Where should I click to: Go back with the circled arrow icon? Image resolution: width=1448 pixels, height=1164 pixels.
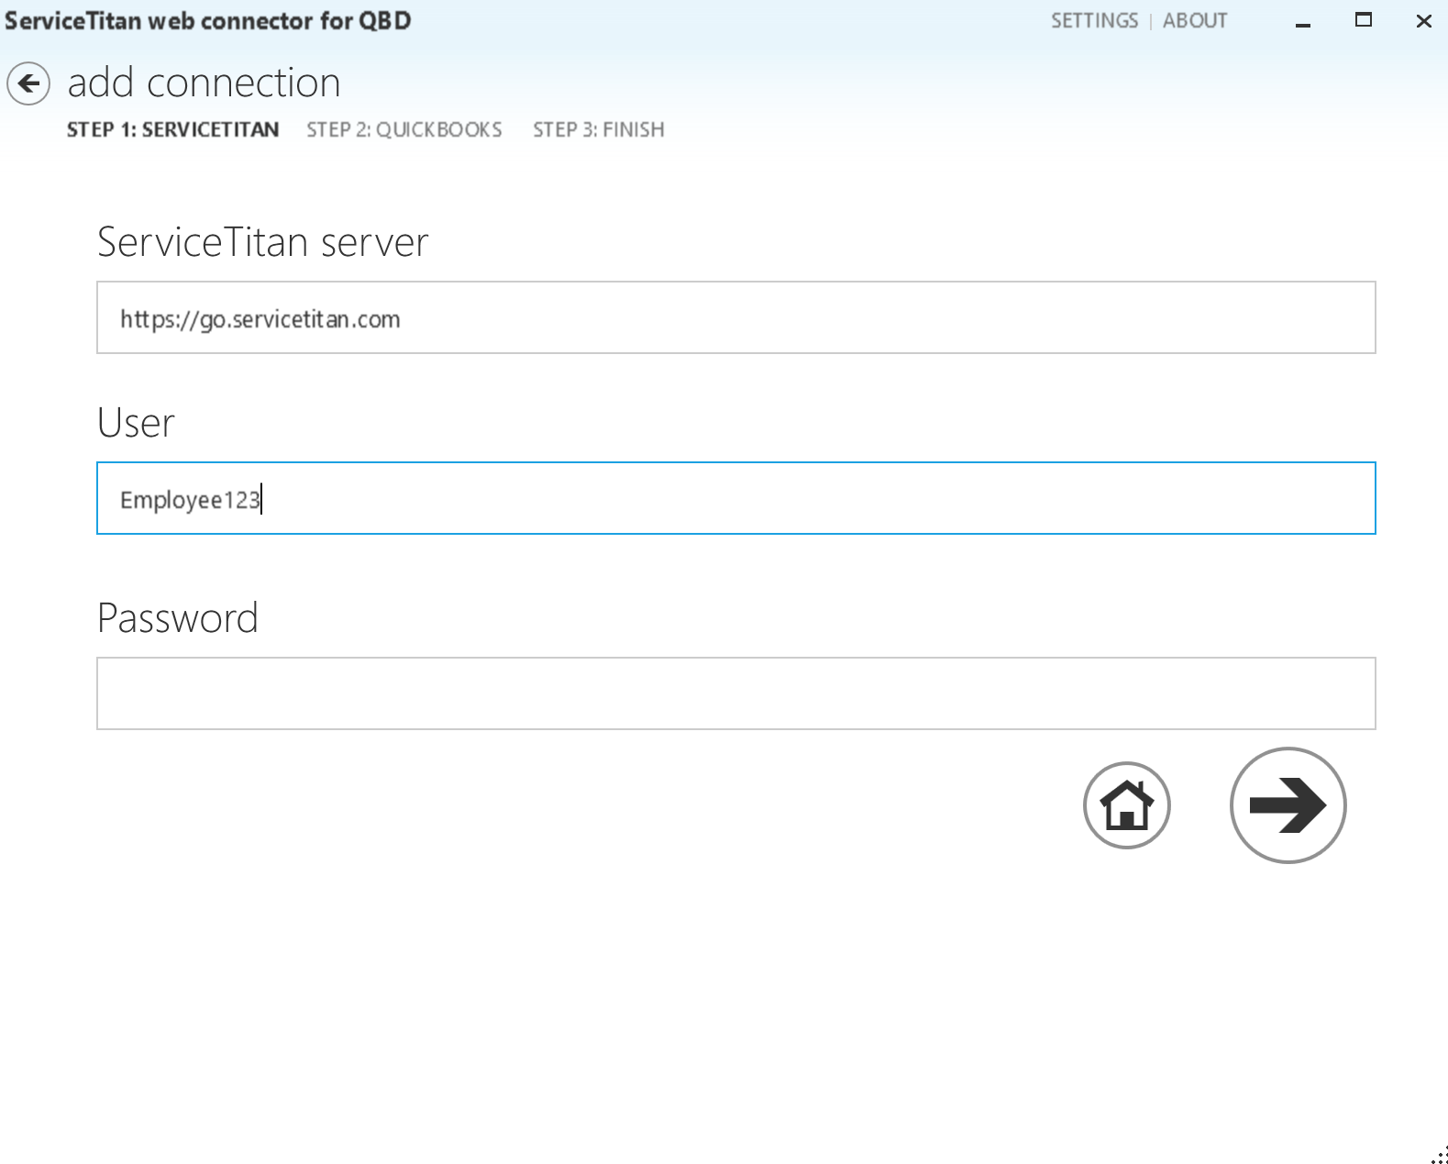[28, 84]
